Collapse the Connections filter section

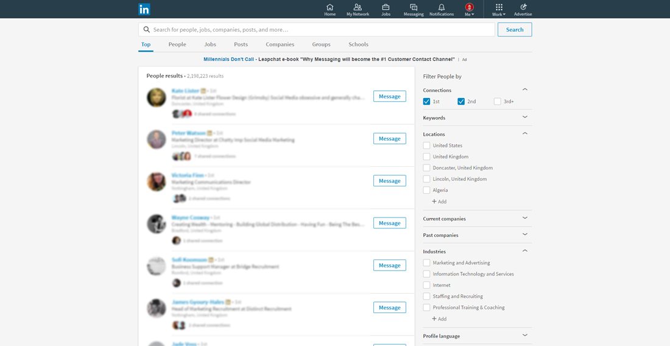point(525,90)
